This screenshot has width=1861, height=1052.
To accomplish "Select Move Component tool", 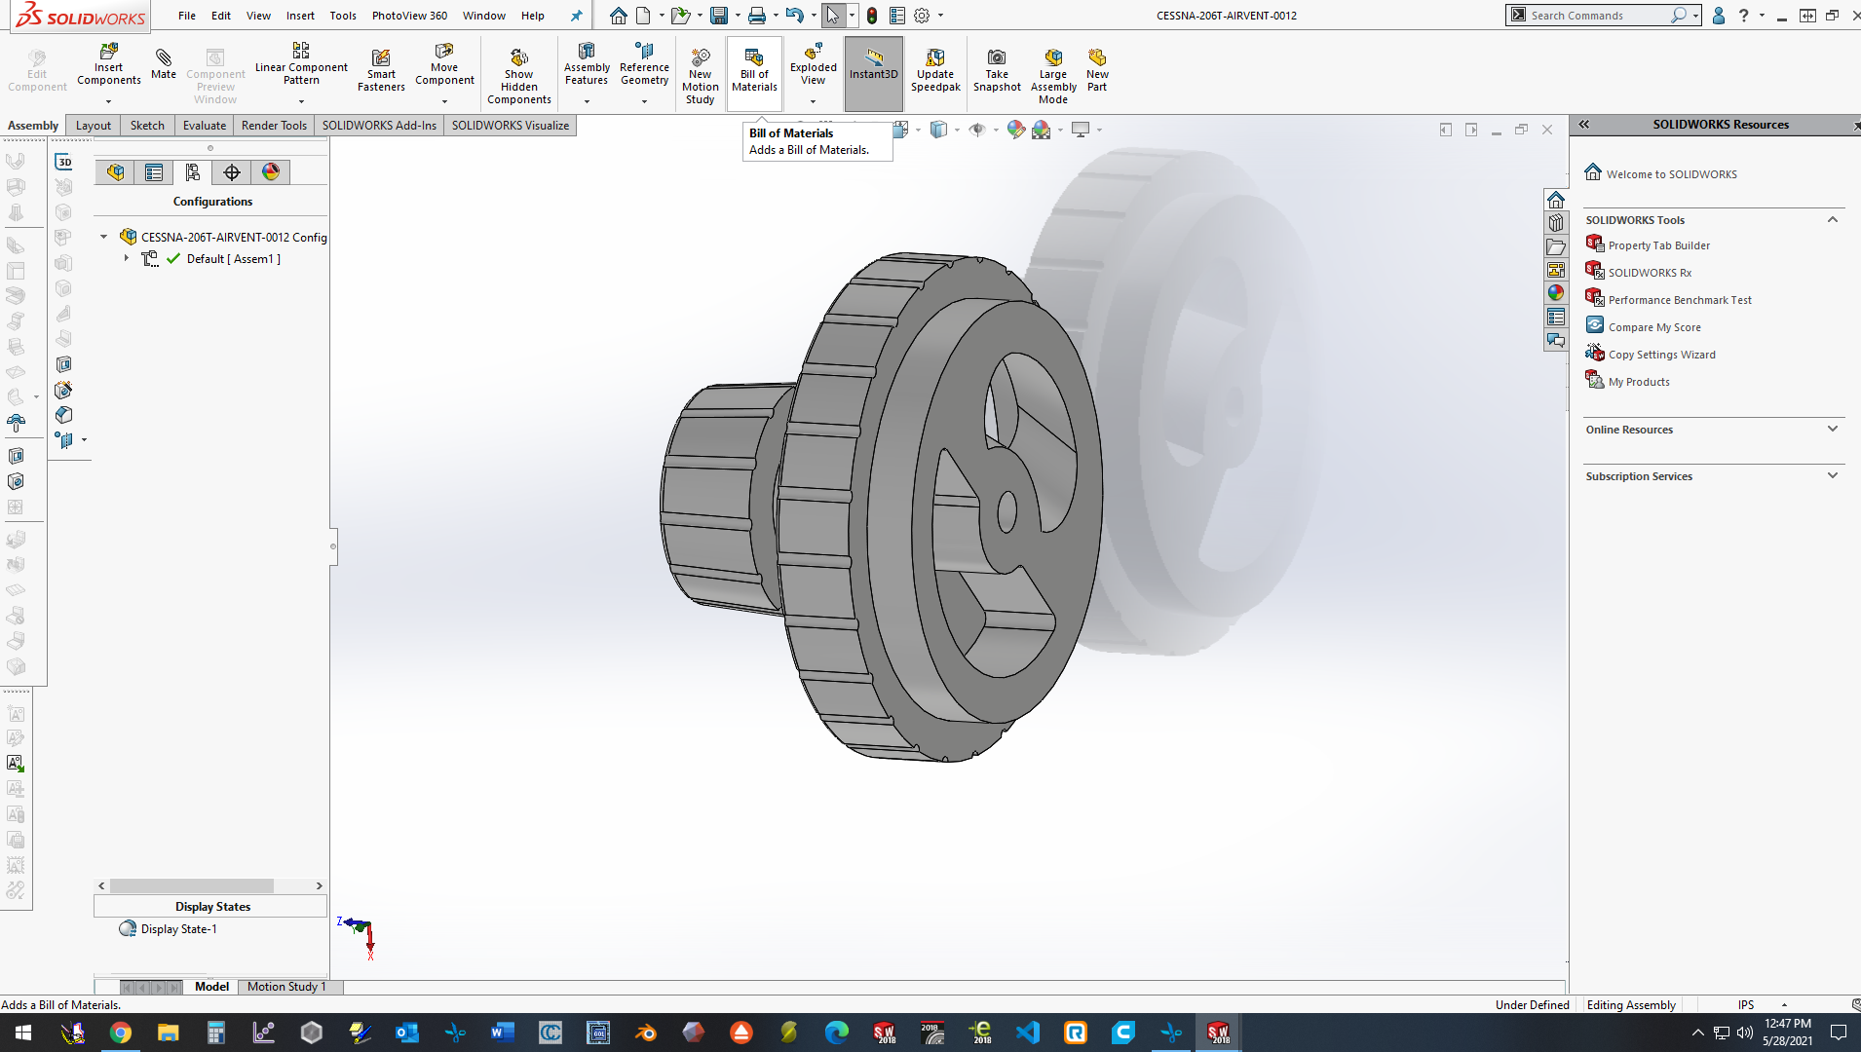I will click(x=444, y=64).
